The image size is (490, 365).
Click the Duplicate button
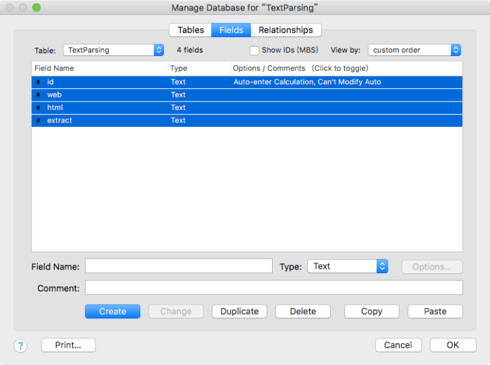click(x=239, y=311)
